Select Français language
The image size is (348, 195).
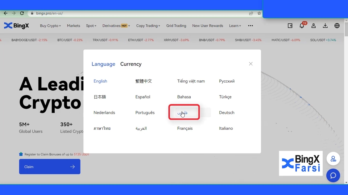(x=185, y=128)
